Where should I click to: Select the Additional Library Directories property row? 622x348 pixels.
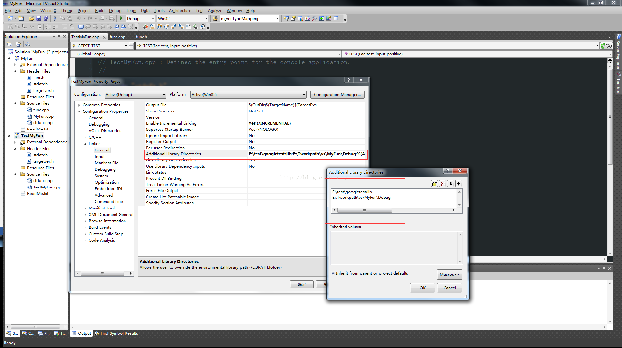(x=255, y=154)
